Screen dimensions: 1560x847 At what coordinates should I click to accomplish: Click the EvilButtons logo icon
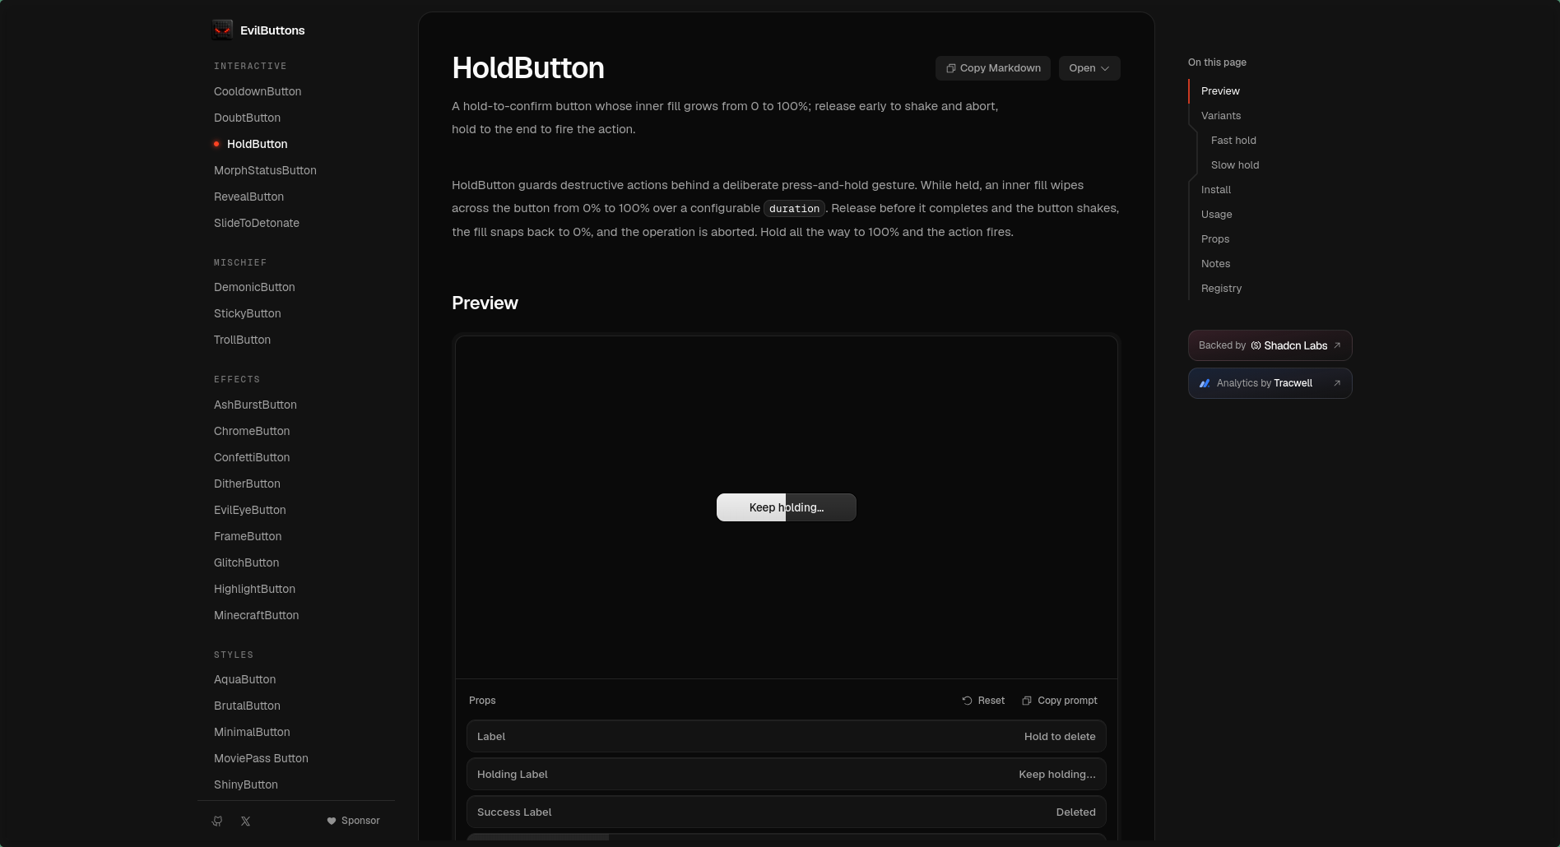[x=222, y=30]
